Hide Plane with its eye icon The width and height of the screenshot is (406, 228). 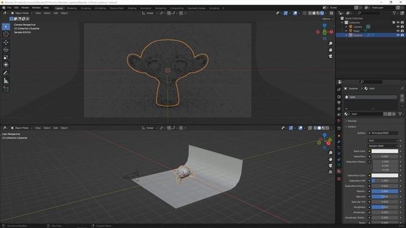click(x=398, y=31)
